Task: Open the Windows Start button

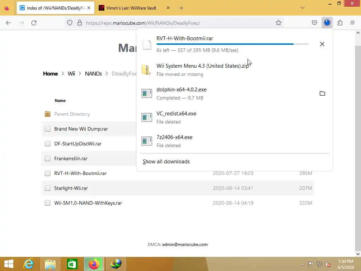Action: click(9, 264)
